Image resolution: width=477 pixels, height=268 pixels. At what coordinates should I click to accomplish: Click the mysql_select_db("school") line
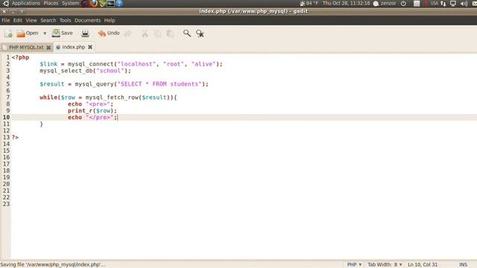(85, 71)
